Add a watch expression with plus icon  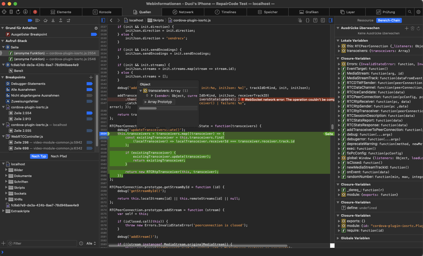407,28
